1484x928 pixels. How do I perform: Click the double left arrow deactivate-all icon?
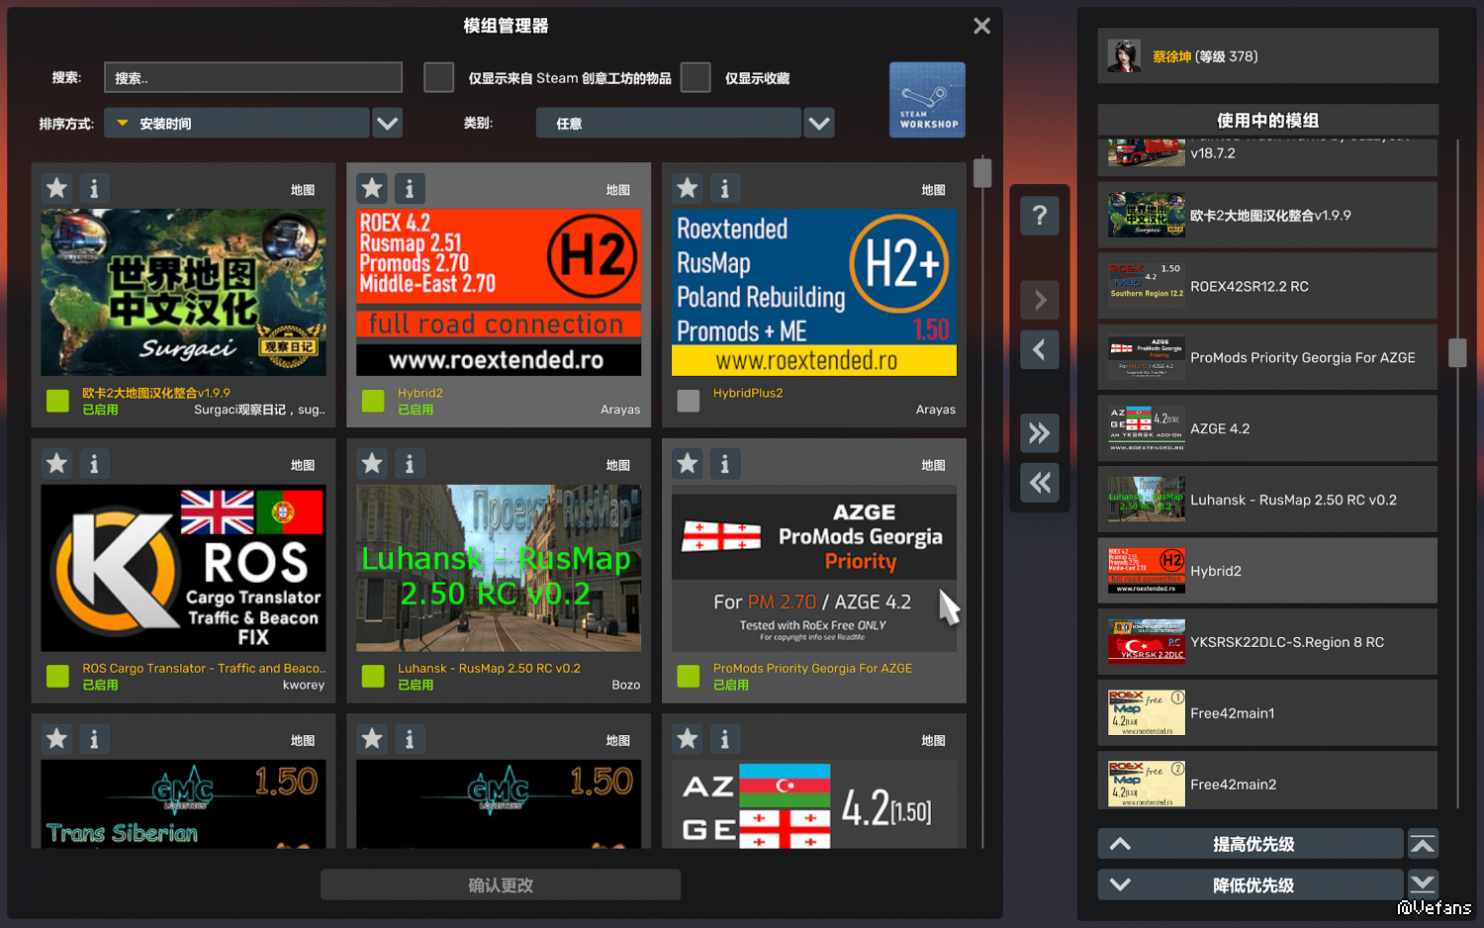point(1039,483)
